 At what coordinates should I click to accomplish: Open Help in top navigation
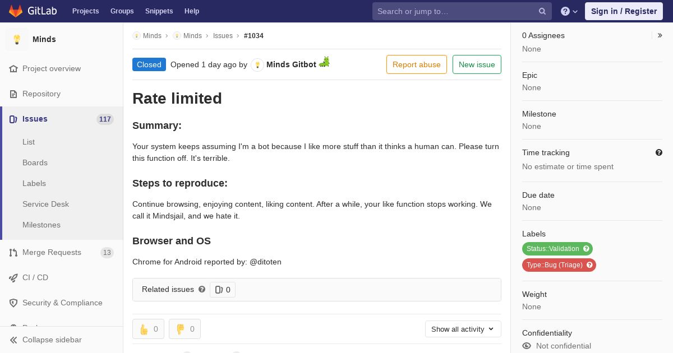pos(192,11)
